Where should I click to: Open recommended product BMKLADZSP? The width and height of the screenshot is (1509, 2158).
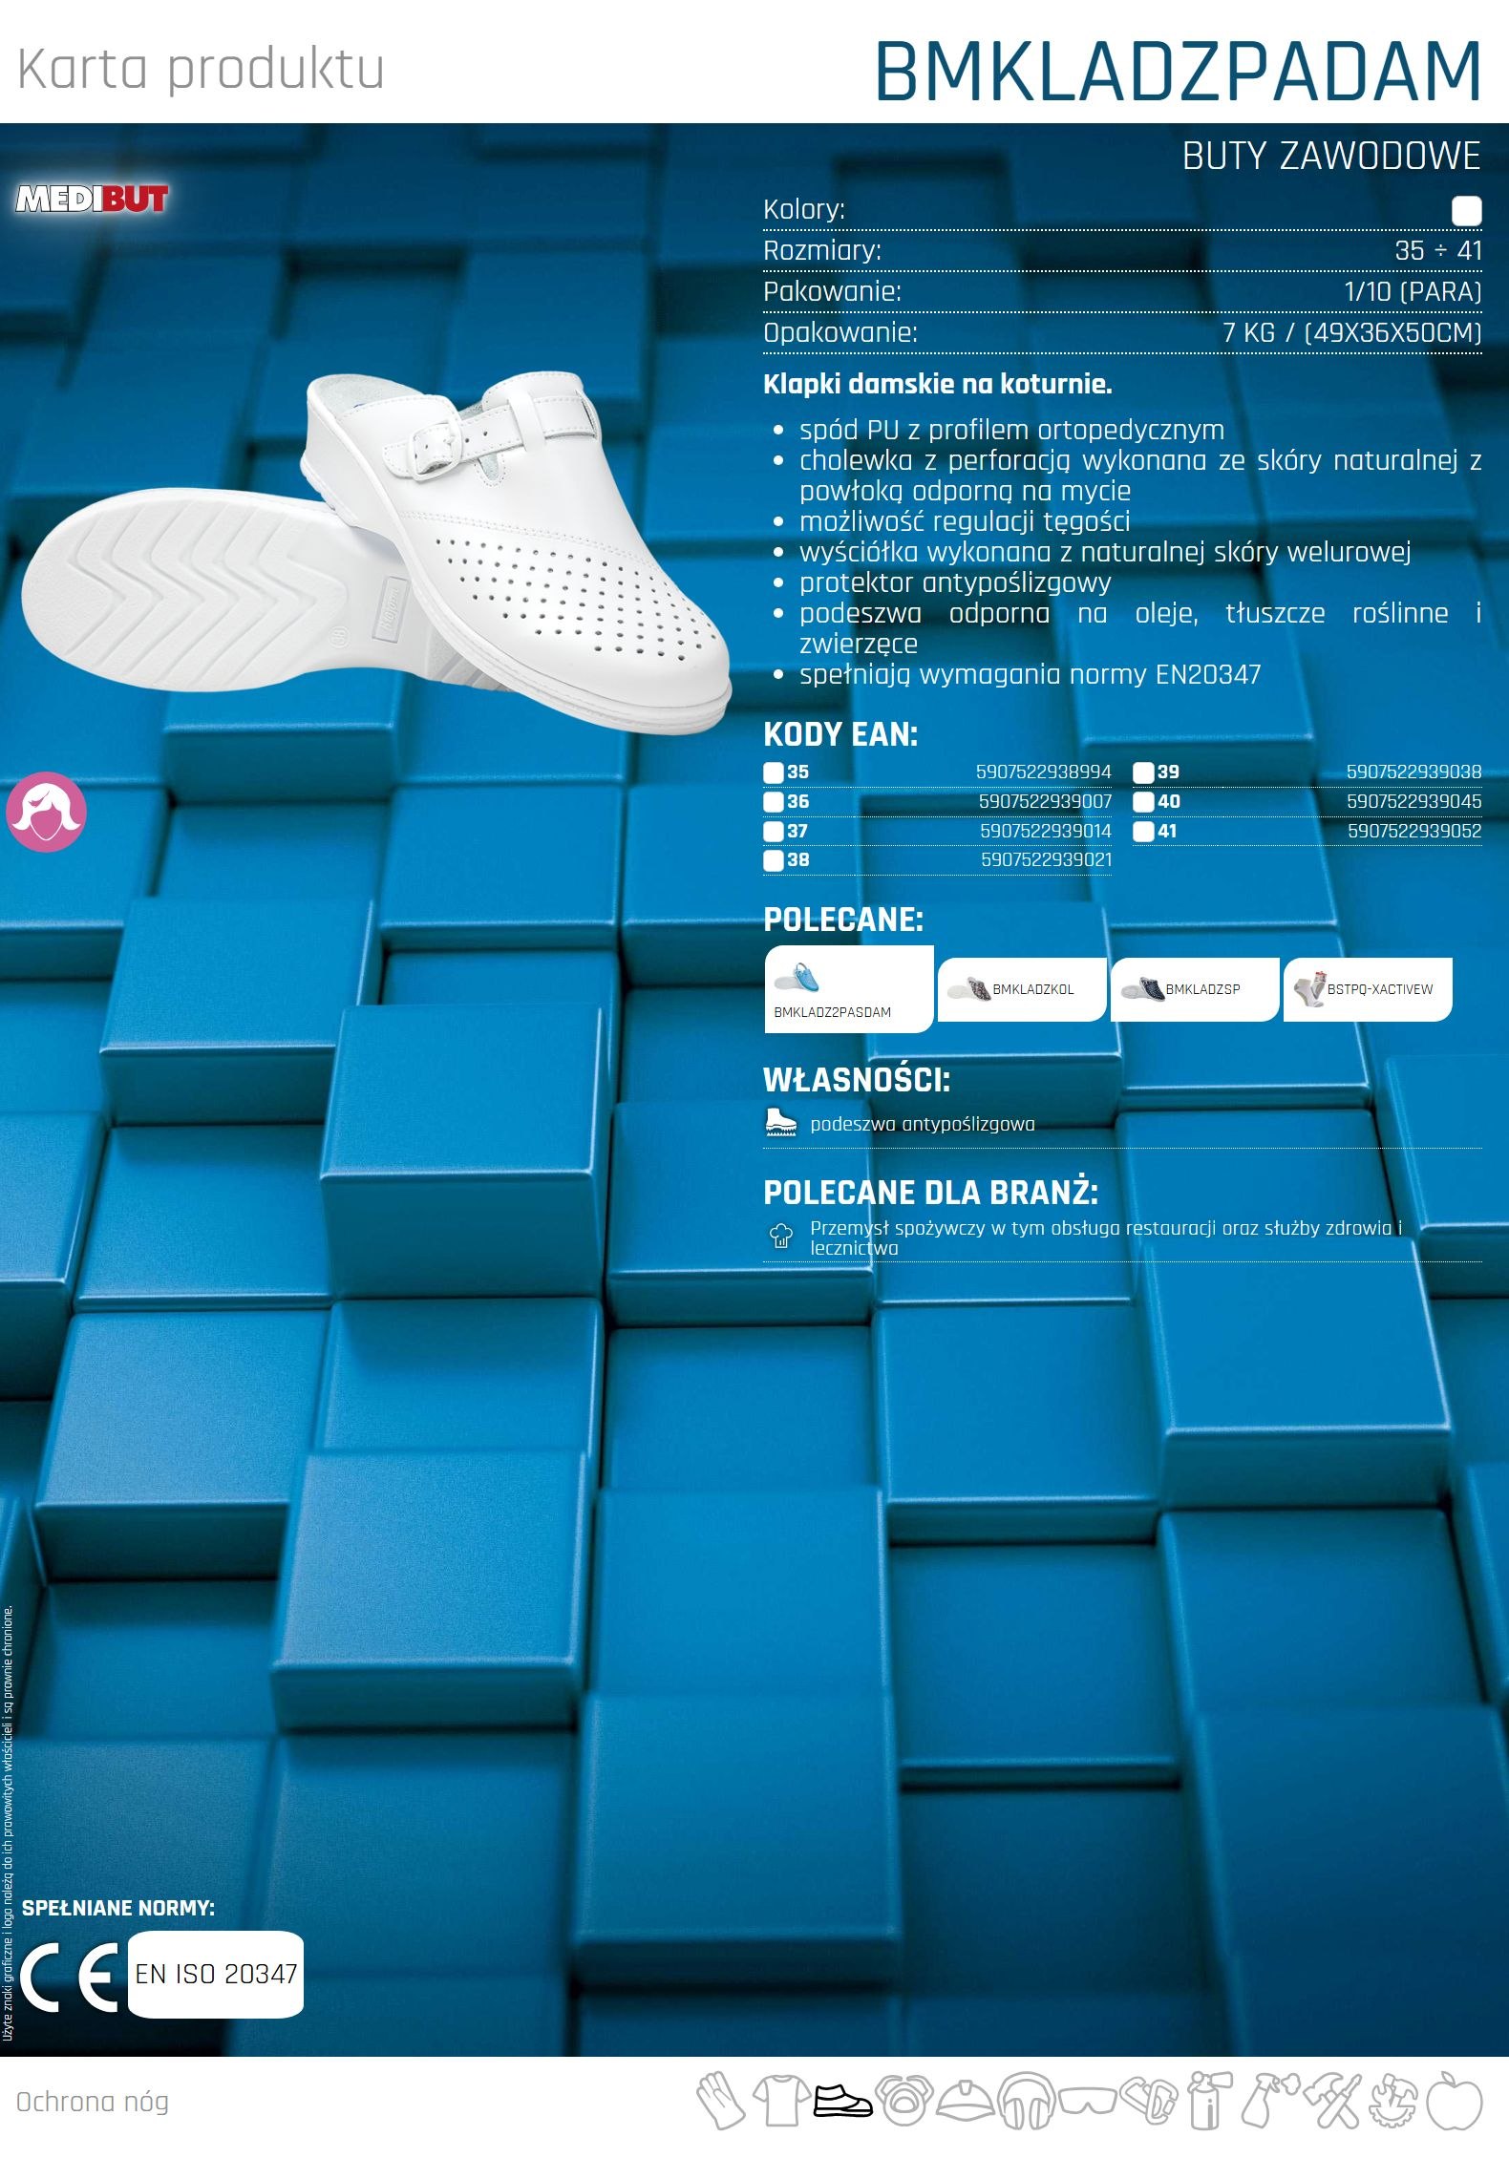pos(1194,989)
